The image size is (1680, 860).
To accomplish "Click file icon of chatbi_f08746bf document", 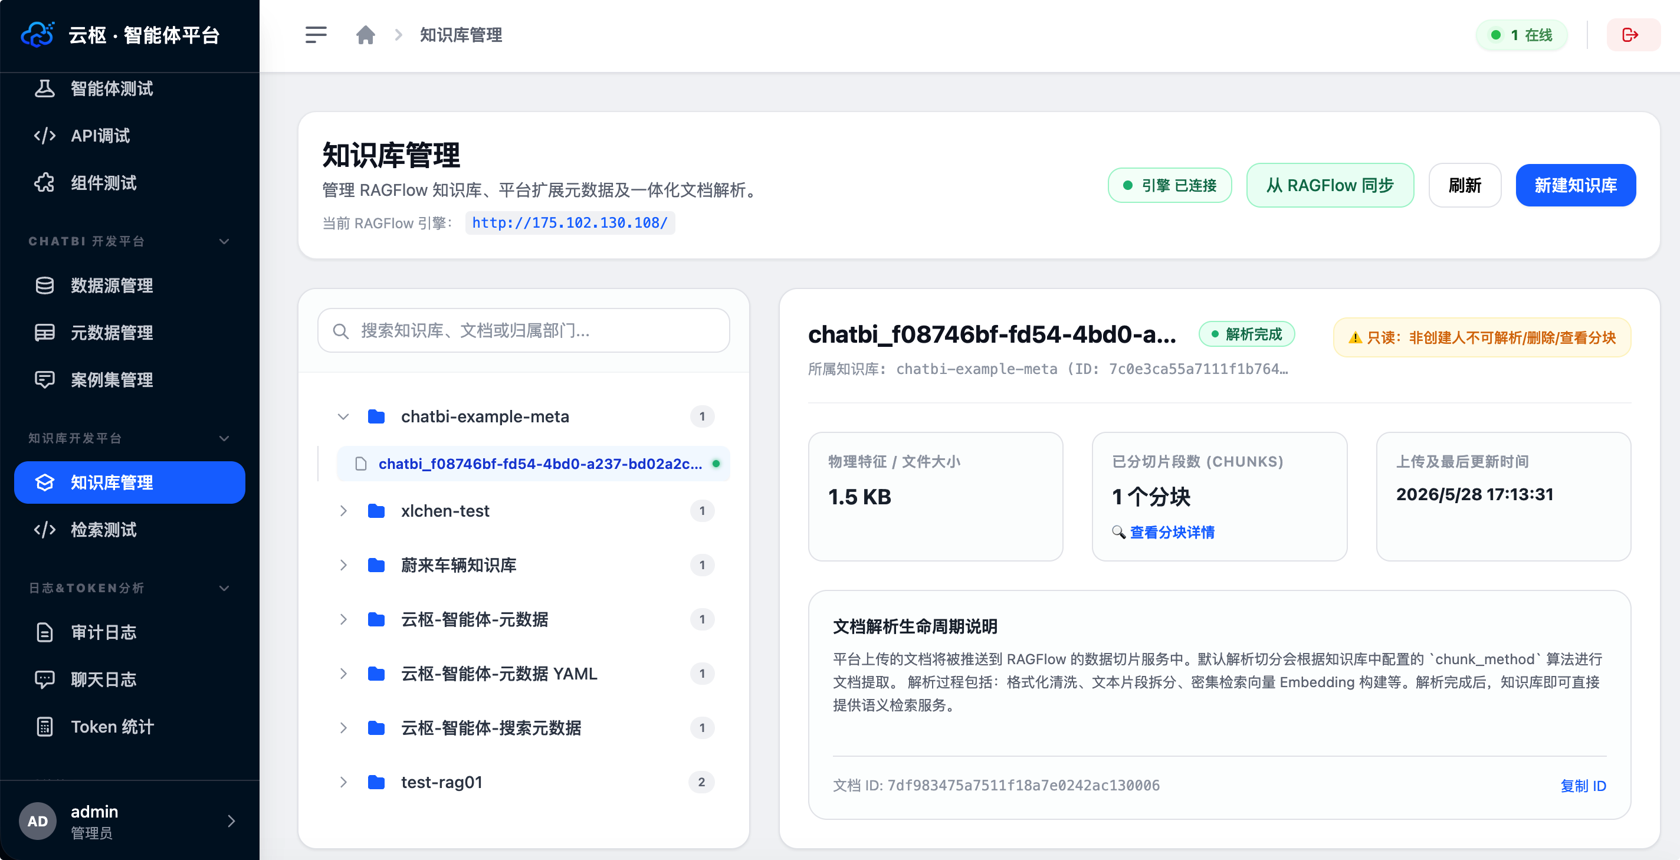I will click(360, 464).
